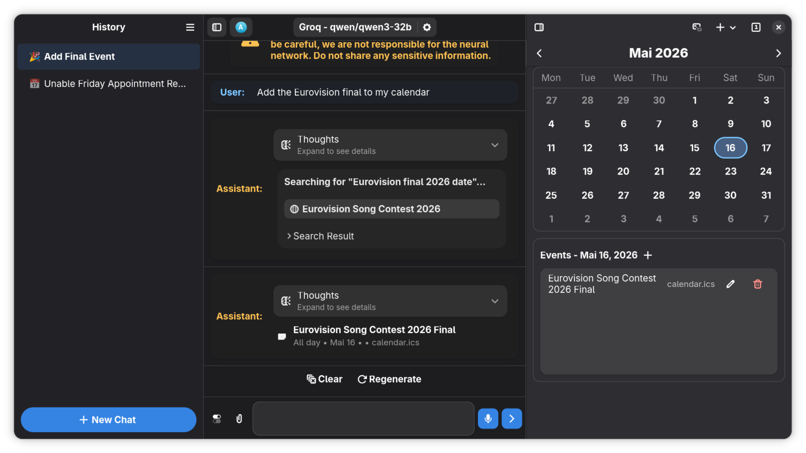Expand the first Thoughts details
This screenshot has width=806, height=453.
pos(495,145)
